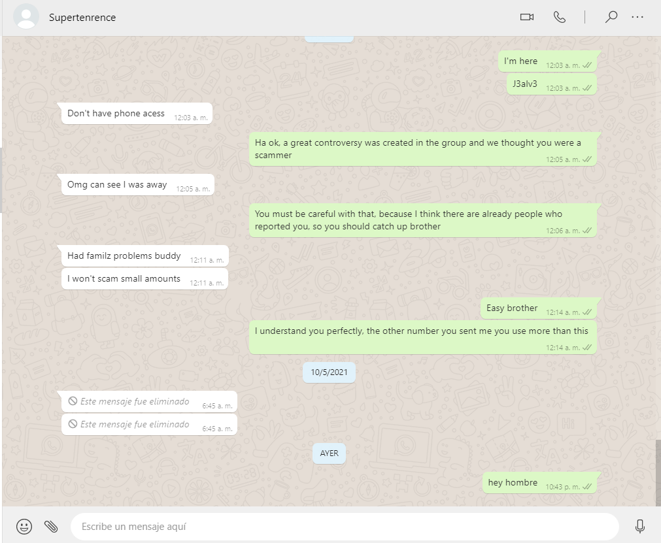Screen dimensions: 661x543
Task: Start a video call with Supertenrence
Action: pyautogui.click(x=526, y=17)
